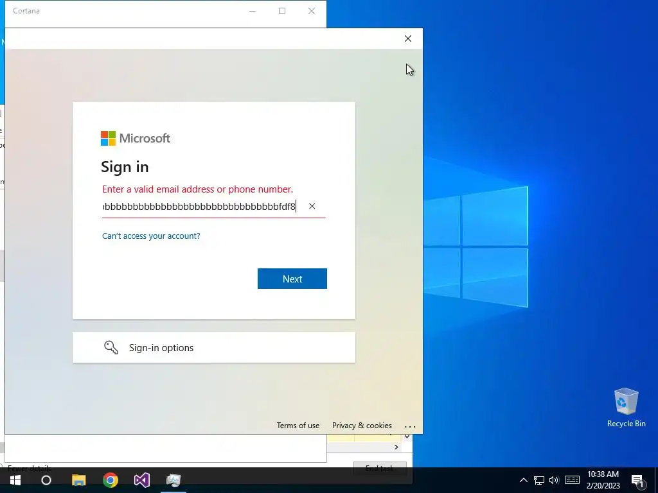Click the vertical scrollbar down arrow
The width and height of the screenshot is (658, 493).
click(407, 437)
